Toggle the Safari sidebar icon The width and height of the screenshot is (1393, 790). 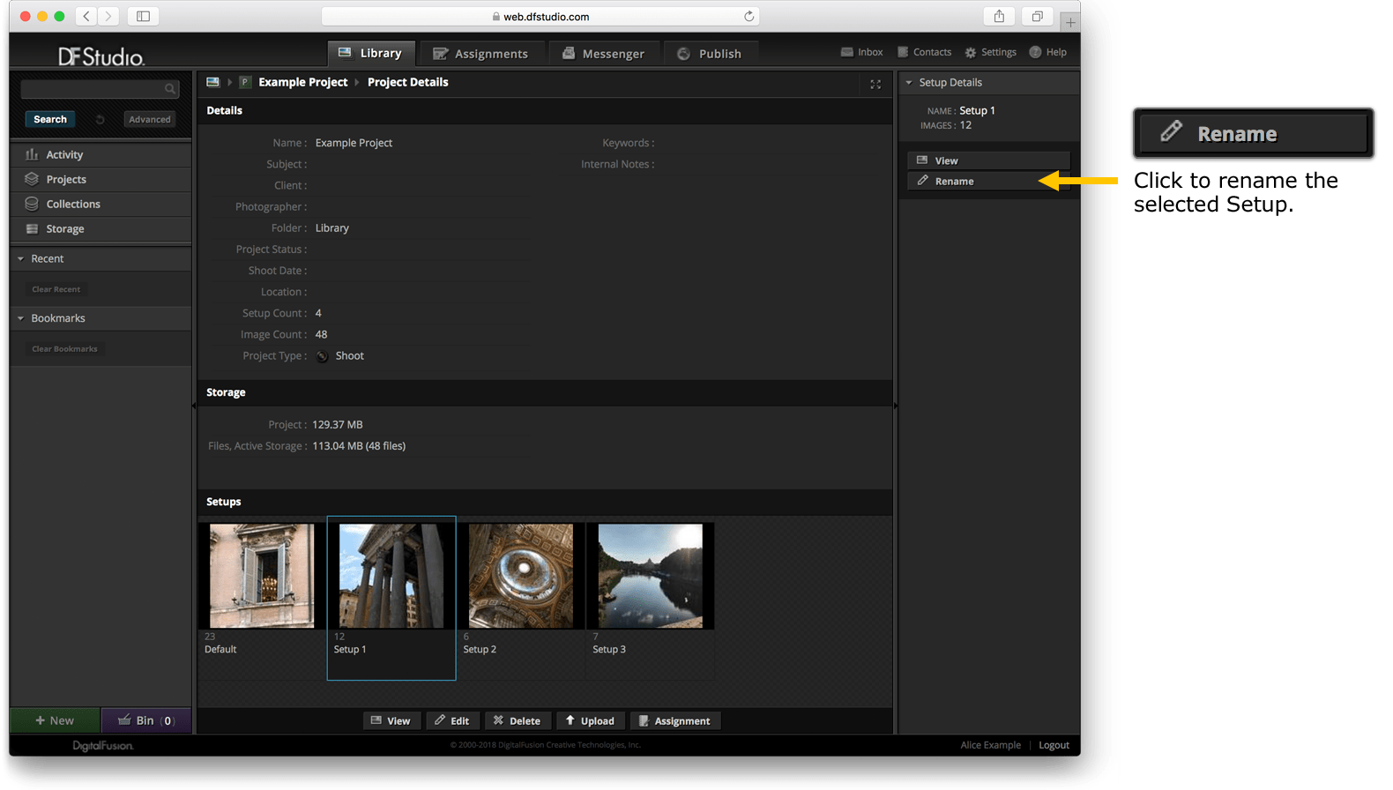[x=143, y=16]
